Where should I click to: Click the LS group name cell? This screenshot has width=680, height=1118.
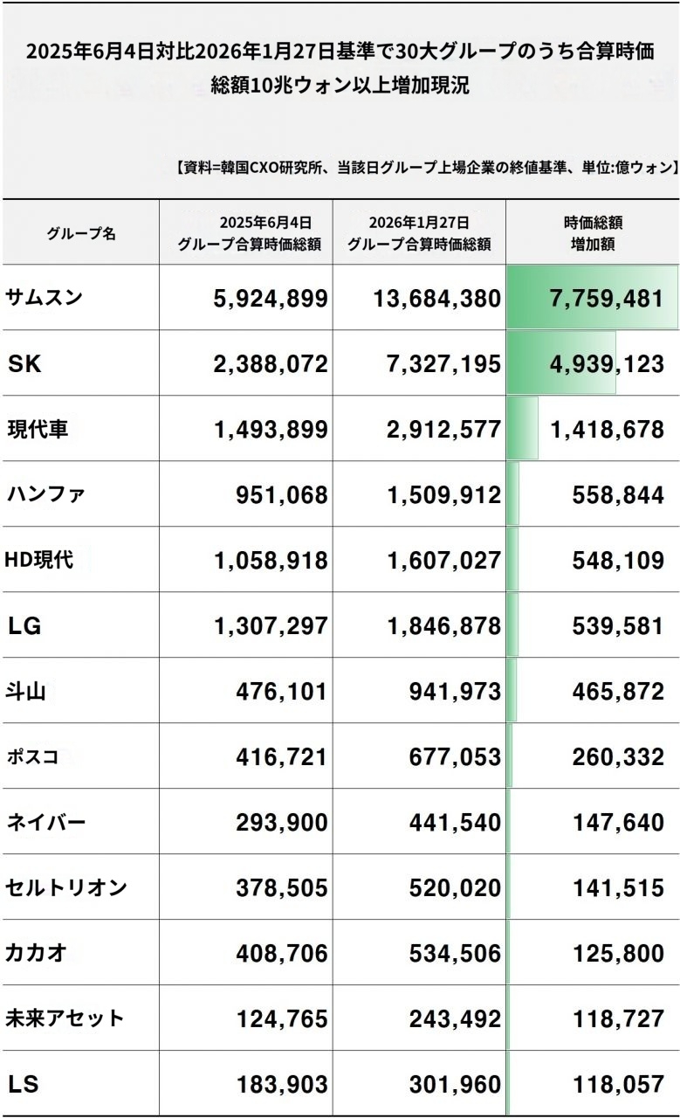(x=23, y=1084)
